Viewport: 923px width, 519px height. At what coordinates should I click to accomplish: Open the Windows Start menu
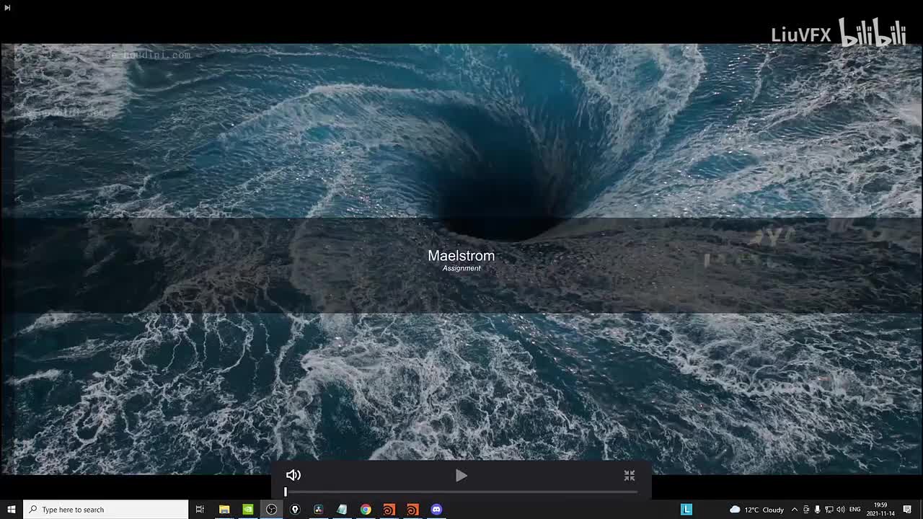(12, 510)
